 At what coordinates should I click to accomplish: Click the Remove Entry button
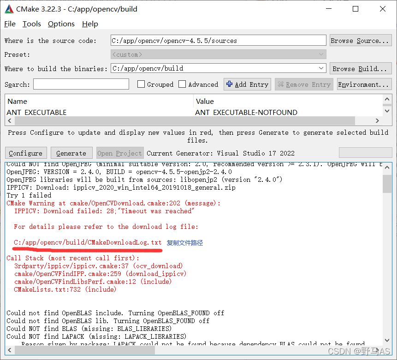[304, 84]
